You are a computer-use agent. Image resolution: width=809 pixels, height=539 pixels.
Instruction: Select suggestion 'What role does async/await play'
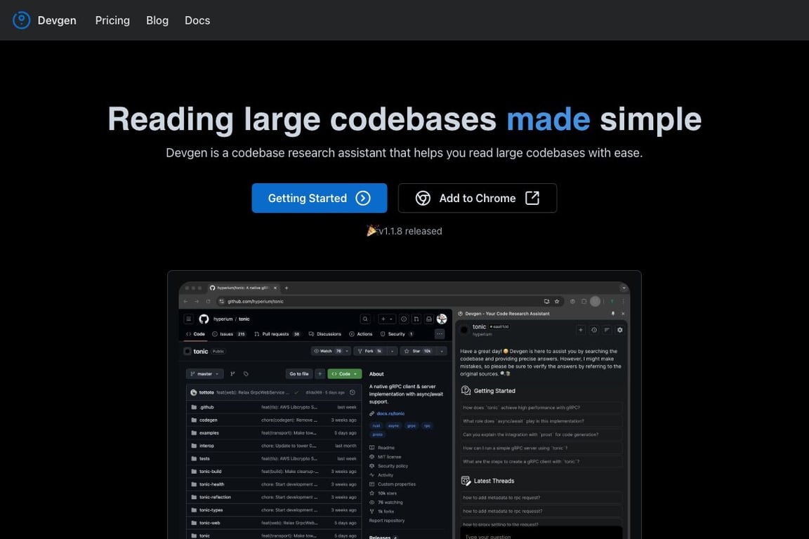click(541, 421)
